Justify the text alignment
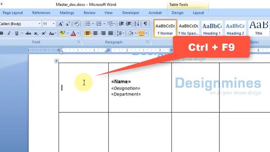The width and height of the screenshot is (270, 152). tap(111, 33)
